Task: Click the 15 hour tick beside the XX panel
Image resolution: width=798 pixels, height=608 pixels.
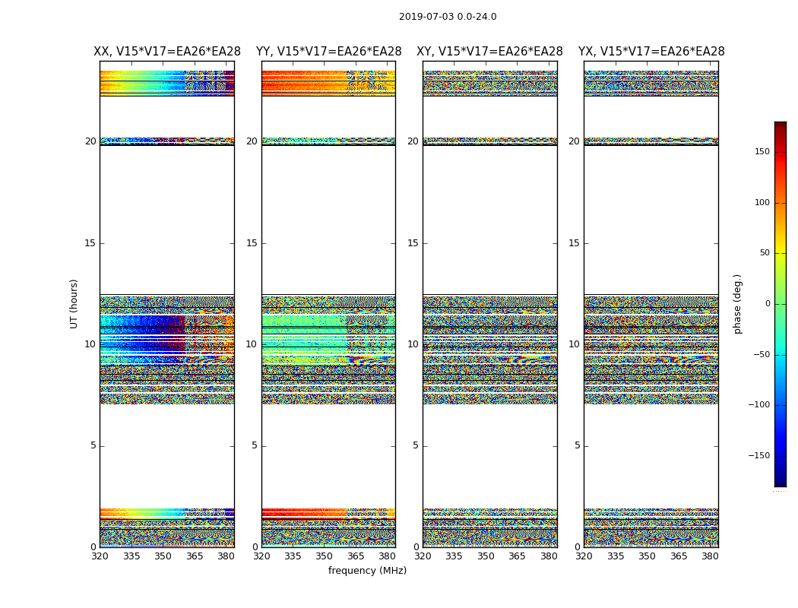Action: coord(90,243)
